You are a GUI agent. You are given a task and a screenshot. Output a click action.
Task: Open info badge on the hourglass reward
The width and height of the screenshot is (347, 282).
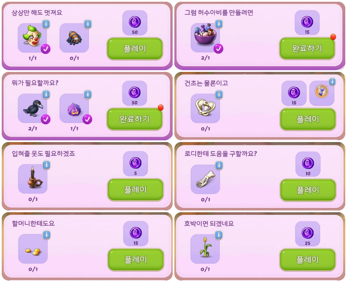[332, 81]
